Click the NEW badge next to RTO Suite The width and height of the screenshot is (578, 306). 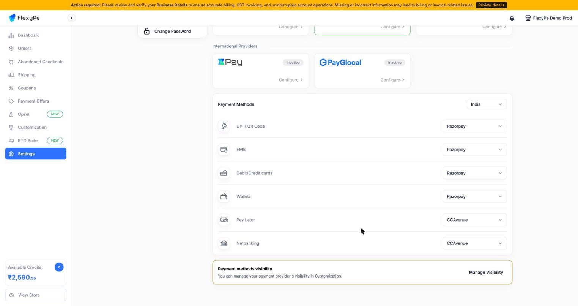[x=55, y=140]
